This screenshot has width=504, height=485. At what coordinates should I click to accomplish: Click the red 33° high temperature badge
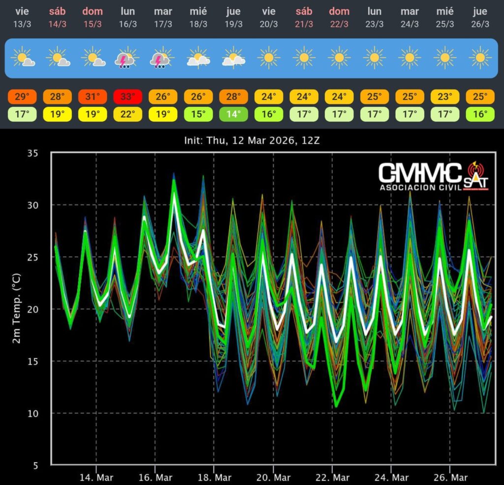pyautogui.click(x=128, y=97)
